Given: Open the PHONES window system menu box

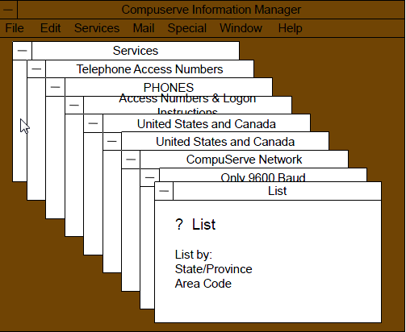Looking at the screenshot, I should pyautogui.click(x=55, y=87).
